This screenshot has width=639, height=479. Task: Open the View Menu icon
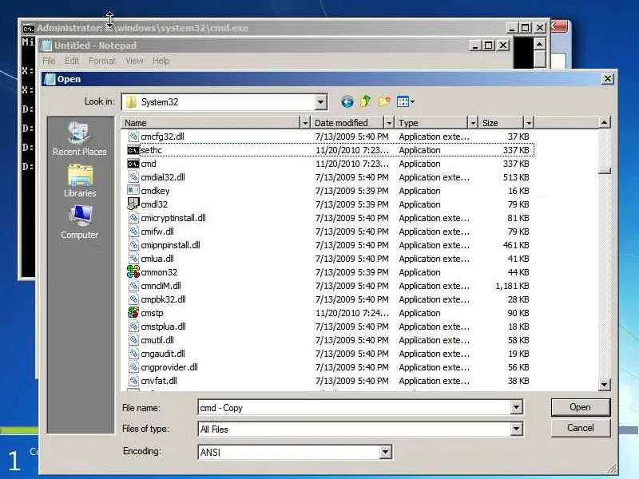pos(403,101)
